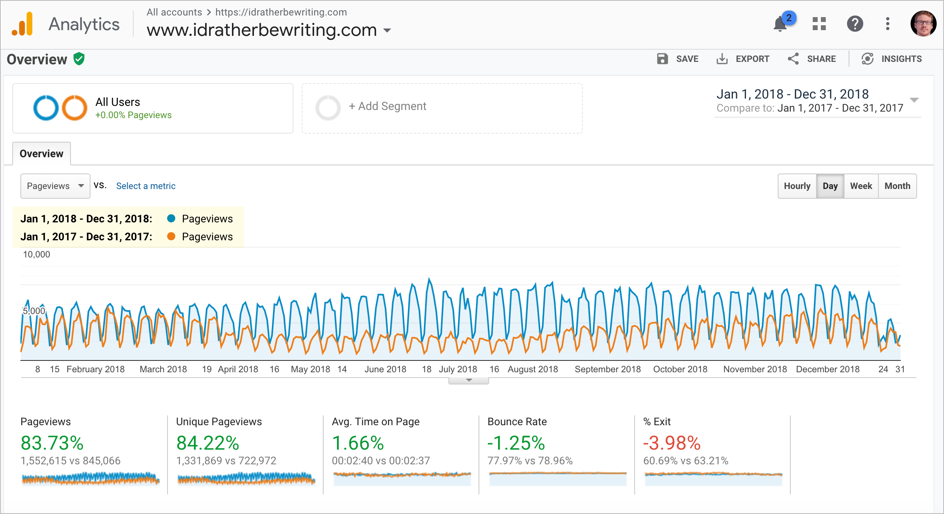The image size is (944, 514).
Task: Click the 60.69% vs 63.21% text
Action: point(686,461)
